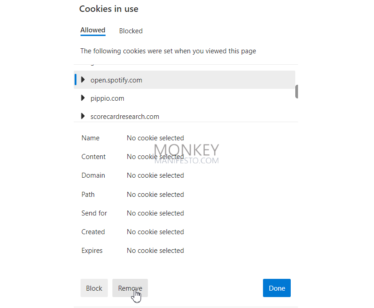Click the Created field value
Viewport: 374px width, 308px height.
(155, 232)
